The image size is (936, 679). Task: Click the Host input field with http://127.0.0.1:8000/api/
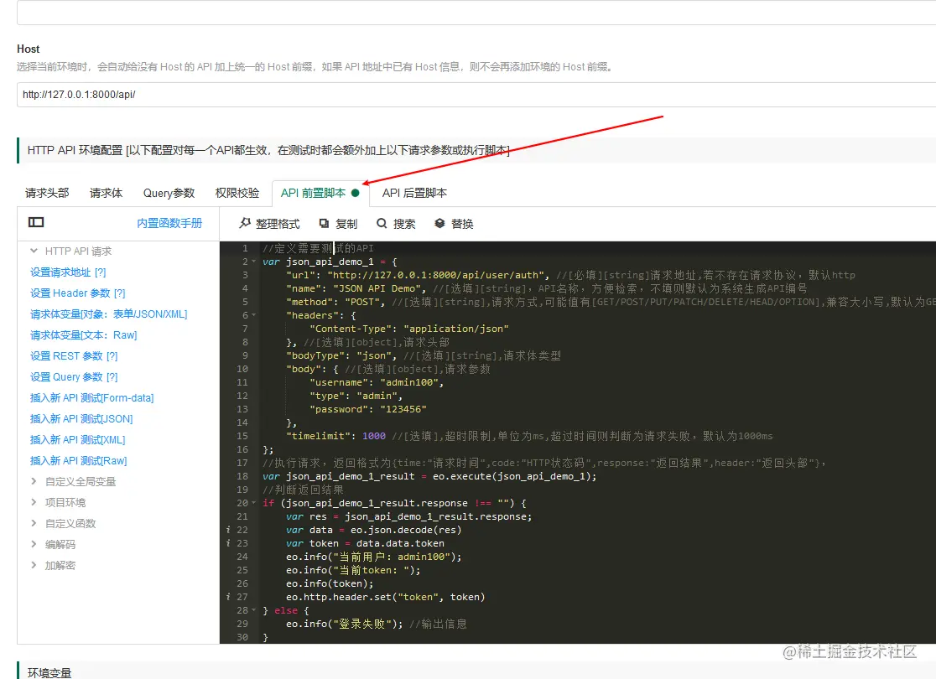[x=476, y=94]
